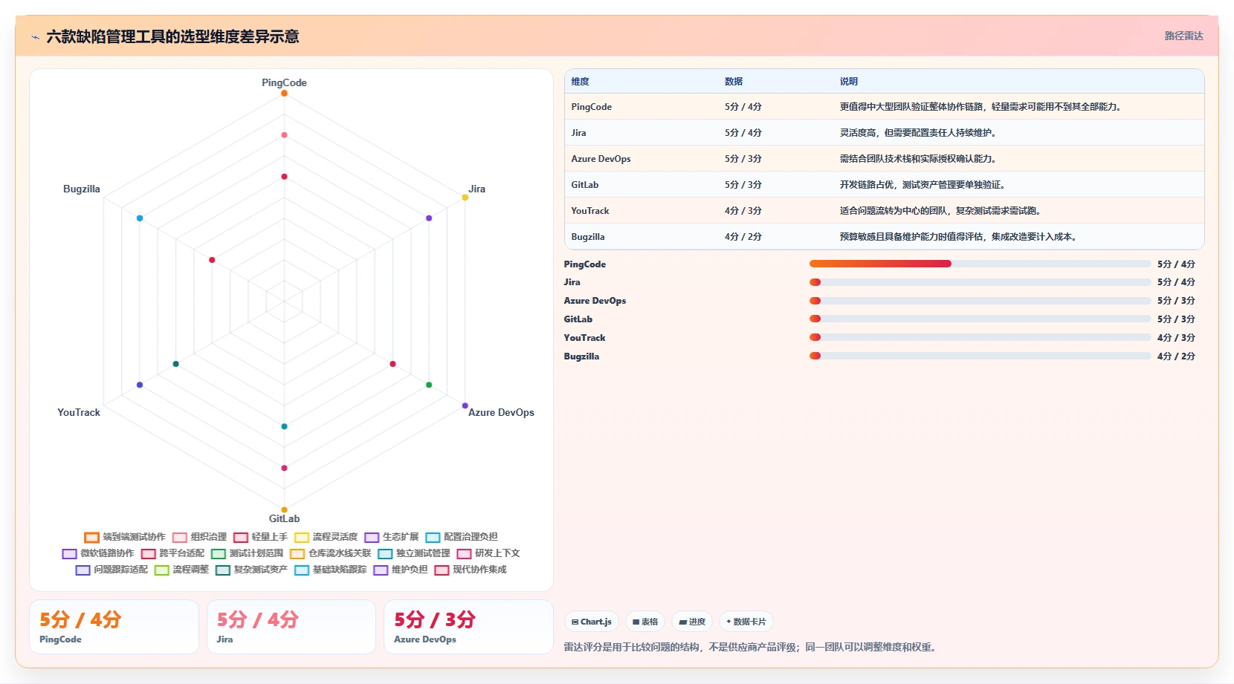The image size is (1234, 684).
Task: Click the description 开发链路占优，测试资产管理要单独验证。
Action: [923, 185]
